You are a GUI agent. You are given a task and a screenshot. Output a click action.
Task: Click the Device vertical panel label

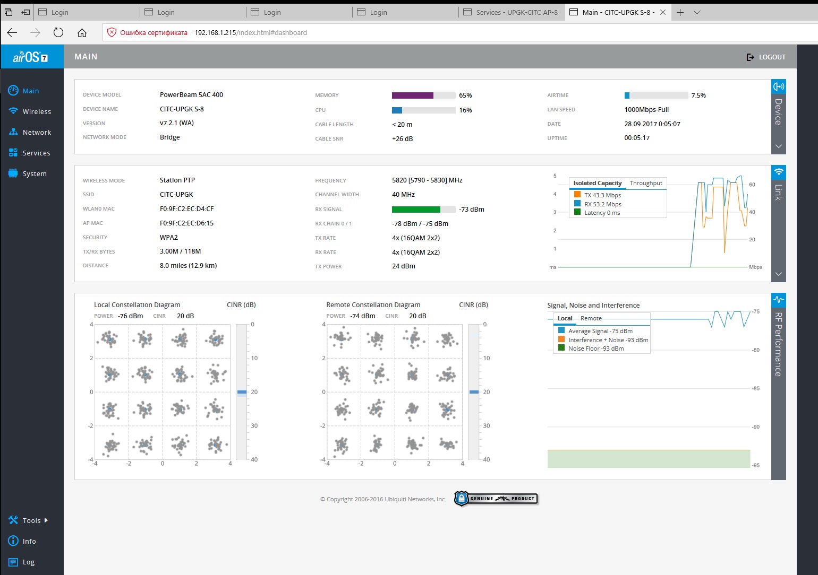pyautogui.click(x=779, y=111)
